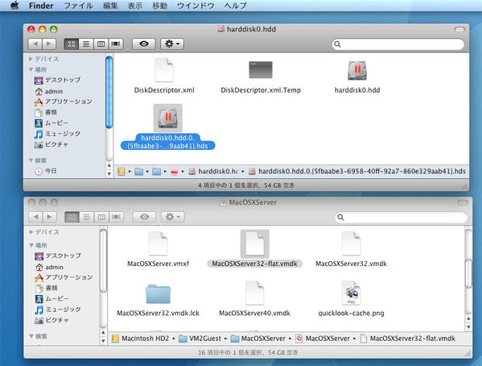This screenshot has width=482, height=366.
Task: Go forward in MacOSXServer window
Action: [x=50, y=217]
